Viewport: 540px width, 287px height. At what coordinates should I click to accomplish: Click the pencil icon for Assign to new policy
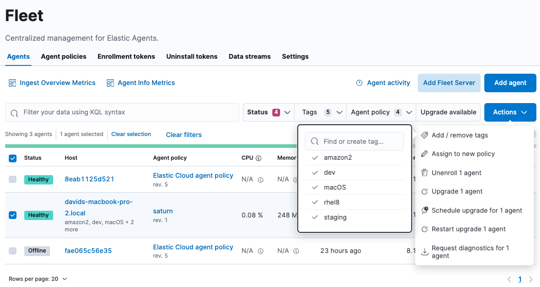(x=424, y=154)
